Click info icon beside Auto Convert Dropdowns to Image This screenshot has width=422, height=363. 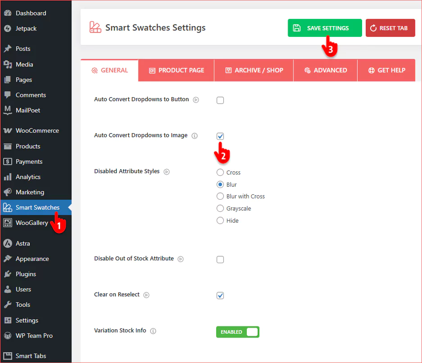194,136
